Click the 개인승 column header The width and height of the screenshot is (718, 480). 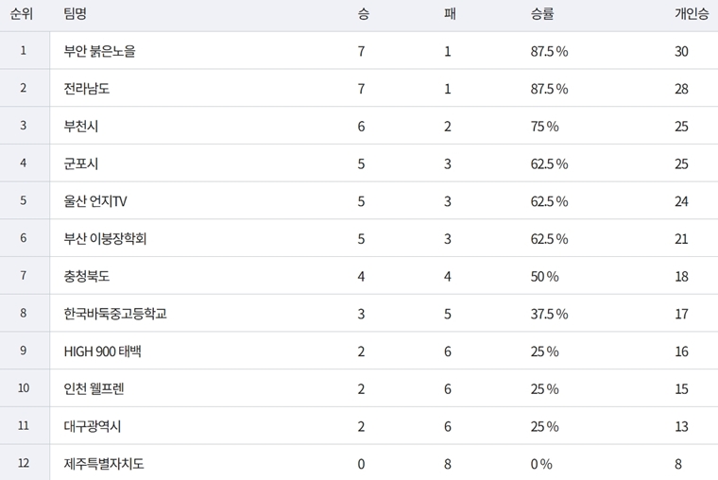point(691,15)
